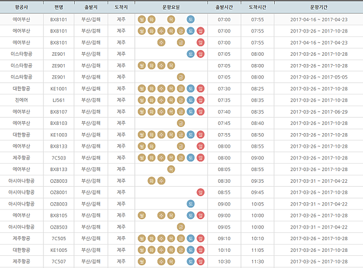Click period 2017-03-26 ~ 2017-05-05
363x268 pixels.
[x=319, y=77]
